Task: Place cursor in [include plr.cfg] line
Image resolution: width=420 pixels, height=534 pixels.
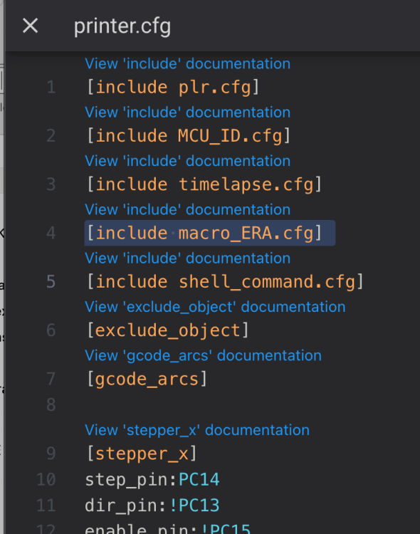Action: [173, 88]
